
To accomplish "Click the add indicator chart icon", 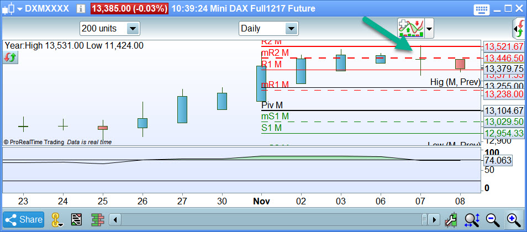I will (x=410, y=29).
